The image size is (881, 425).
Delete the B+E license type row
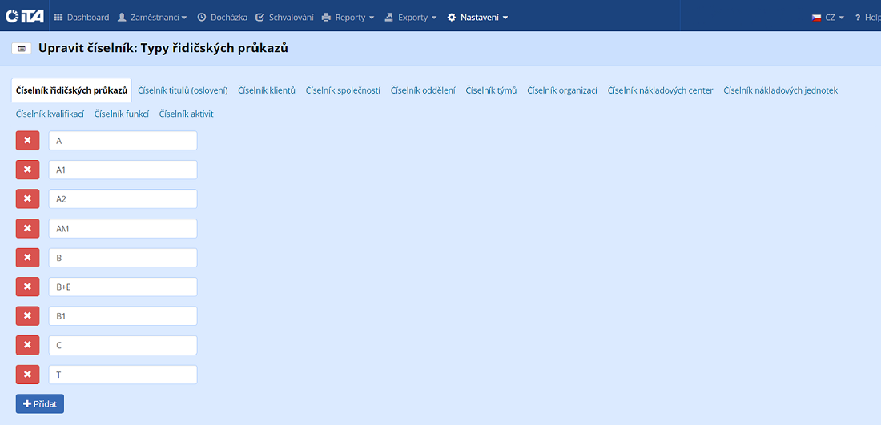point(27,287)
